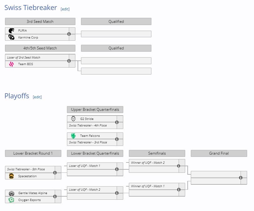Open info icon for Spacestation lower bracket match
This screenshot has width=254, height=211.
pos(55,172)
